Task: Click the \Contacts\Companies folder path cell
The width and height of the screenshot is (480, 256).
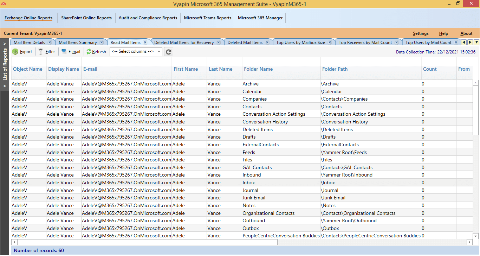Action: click(371, 99)
